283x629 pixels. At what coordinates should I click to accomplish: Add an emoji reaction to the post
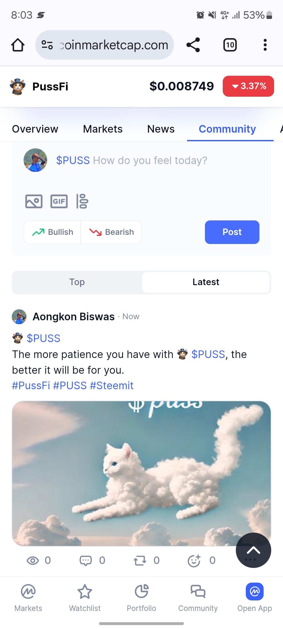(x=194, y=561)
